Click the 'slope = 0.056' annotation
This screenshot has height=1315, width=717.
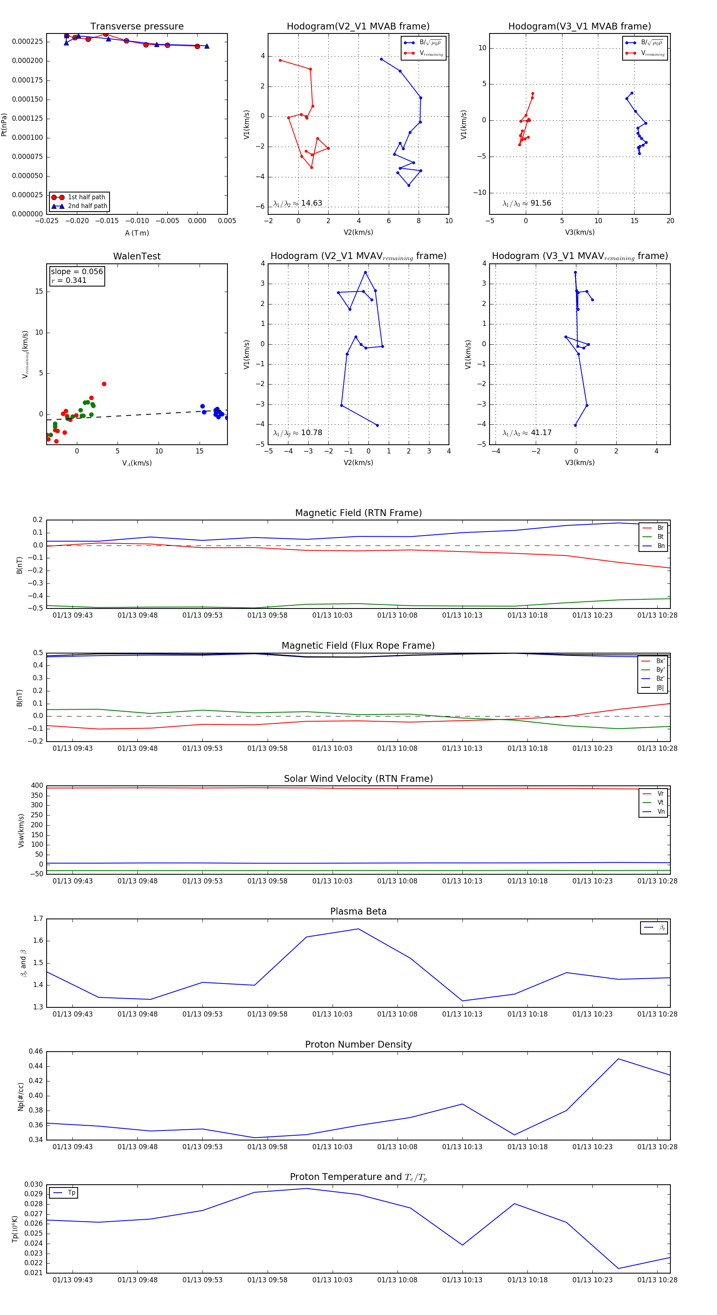coord(77,272)
